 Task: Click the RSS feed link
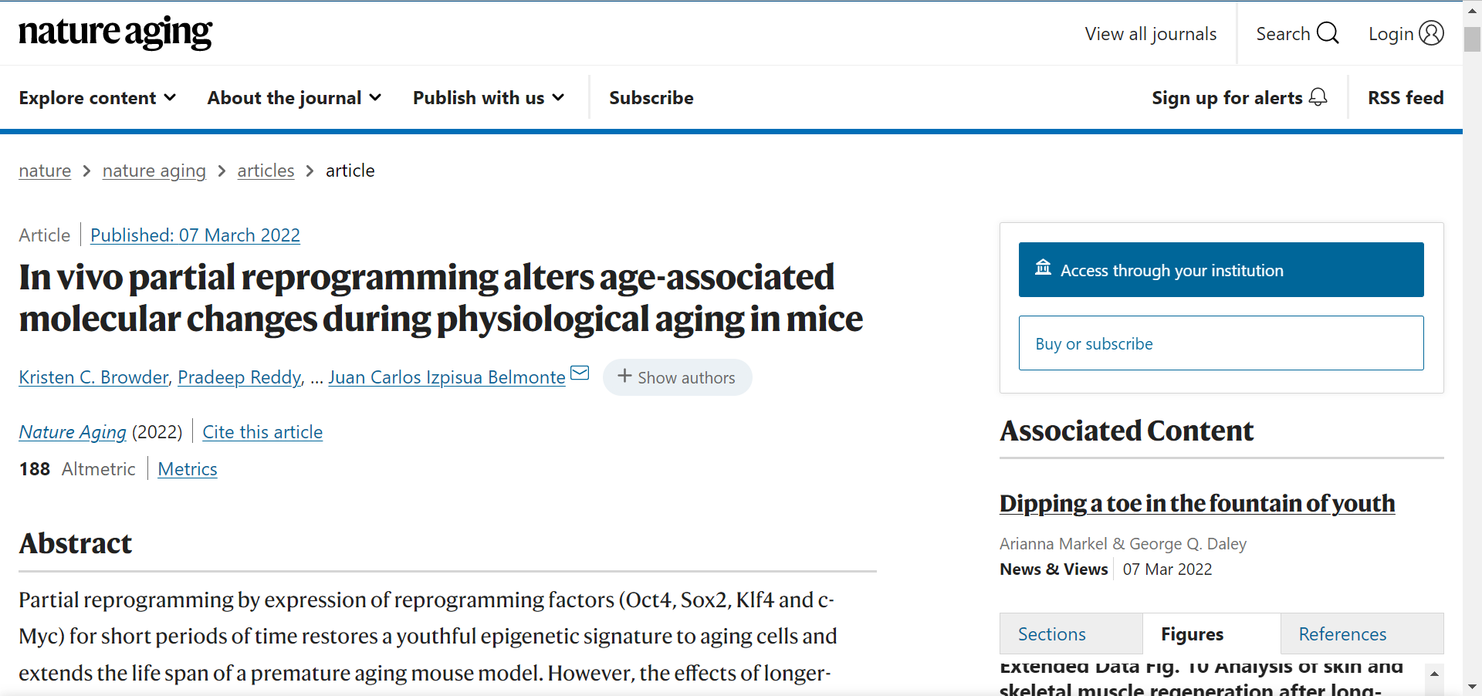pos(1406,98)
